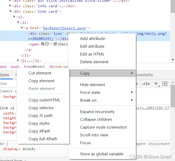Click the display: block style declaration
Viewport: 175px width, 161px height.
coord(19,149)
